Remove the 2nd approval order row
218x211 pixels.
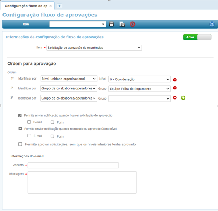(x=175, y=88)
